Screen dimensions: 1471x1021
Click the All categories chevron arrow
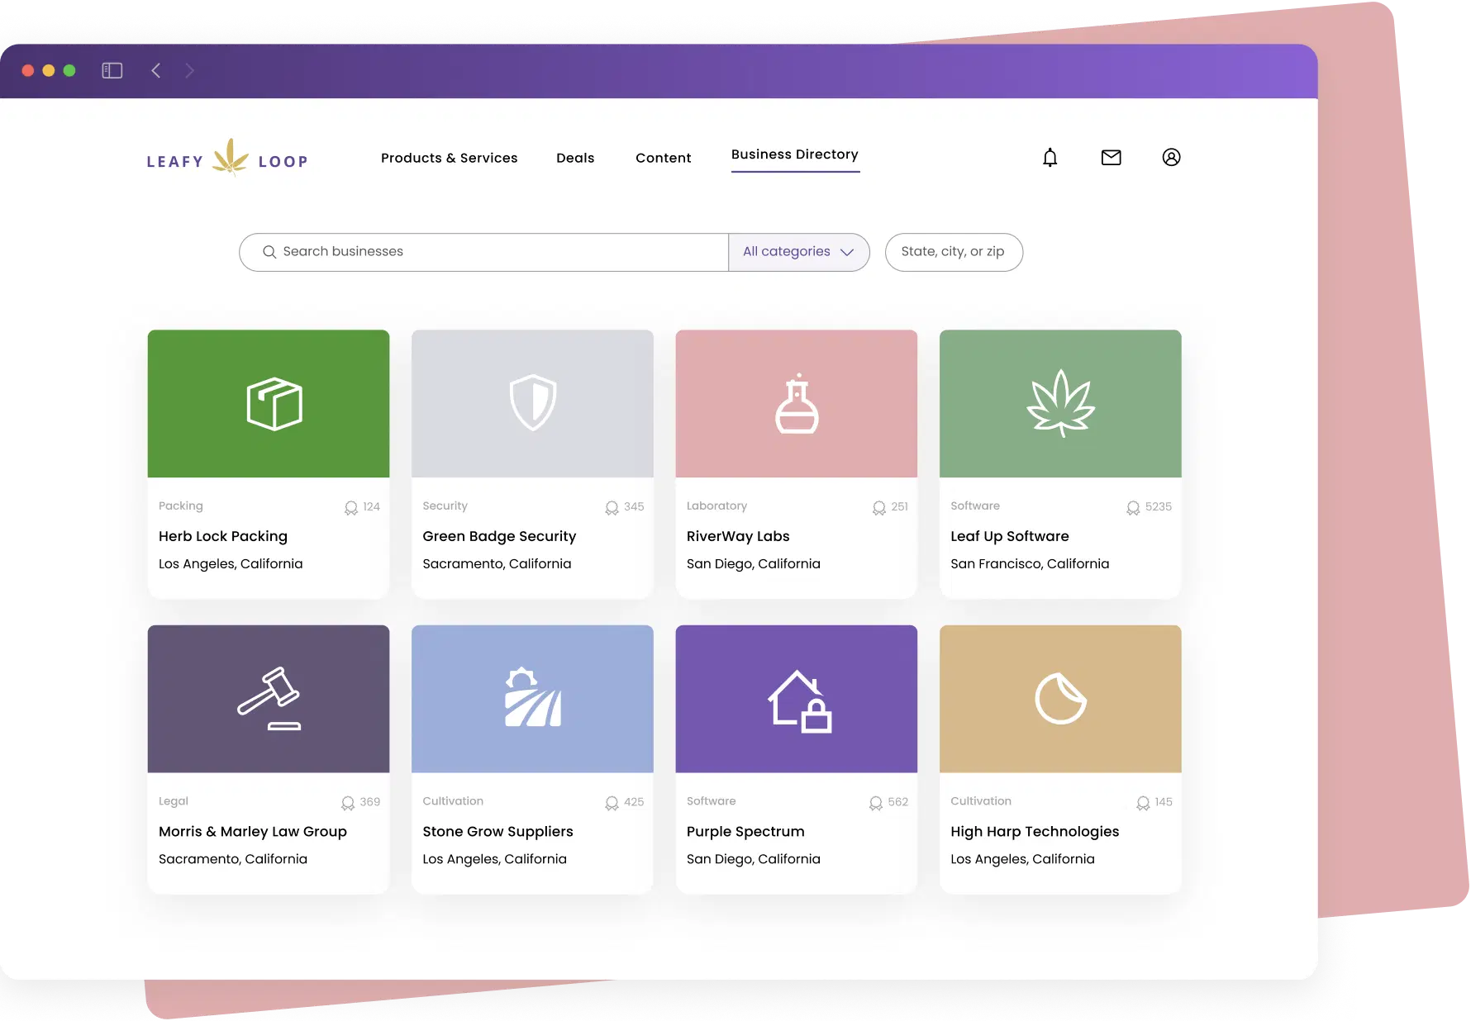coord(847,253)
